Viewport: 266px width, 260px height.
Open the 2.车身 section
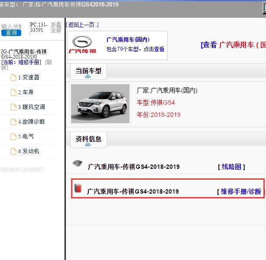[x=26, y=92]
